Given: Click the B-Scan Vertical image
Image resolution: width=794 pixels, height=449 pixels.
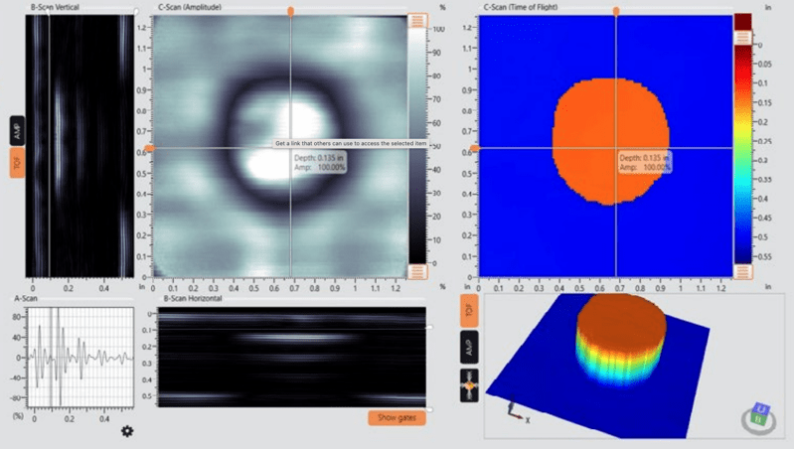Looking at the screenshot, I should pos(80,146).
